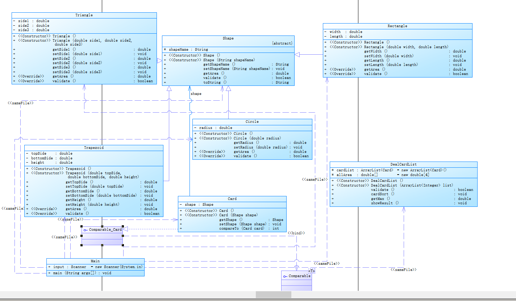Click the 'side2 : double' attribute in Triangle
The height and width of the screenshot is (301, 516).
(x=31, y=26)
